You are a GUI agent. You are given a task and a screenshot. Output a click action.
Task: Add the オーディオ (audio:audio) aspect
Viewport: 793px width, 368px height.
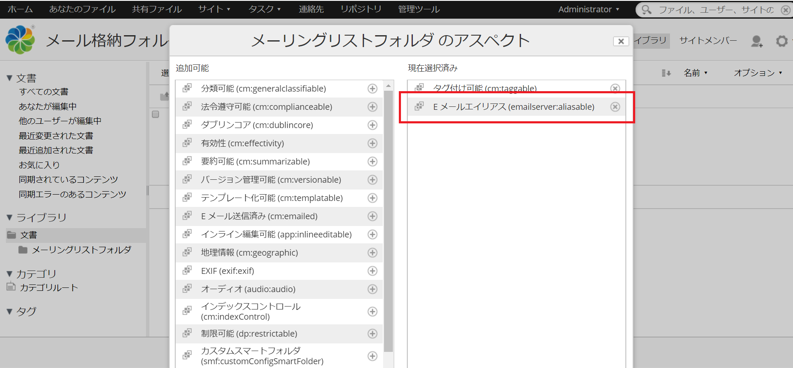pos(372,289)
